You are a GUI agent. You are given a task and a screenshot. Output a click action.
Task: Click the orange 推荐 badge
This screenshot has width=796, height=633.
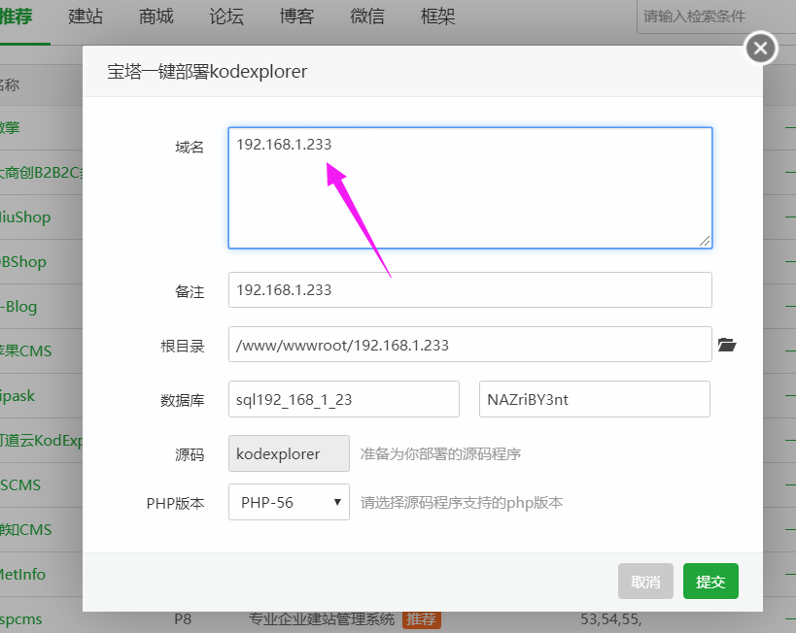422,619
